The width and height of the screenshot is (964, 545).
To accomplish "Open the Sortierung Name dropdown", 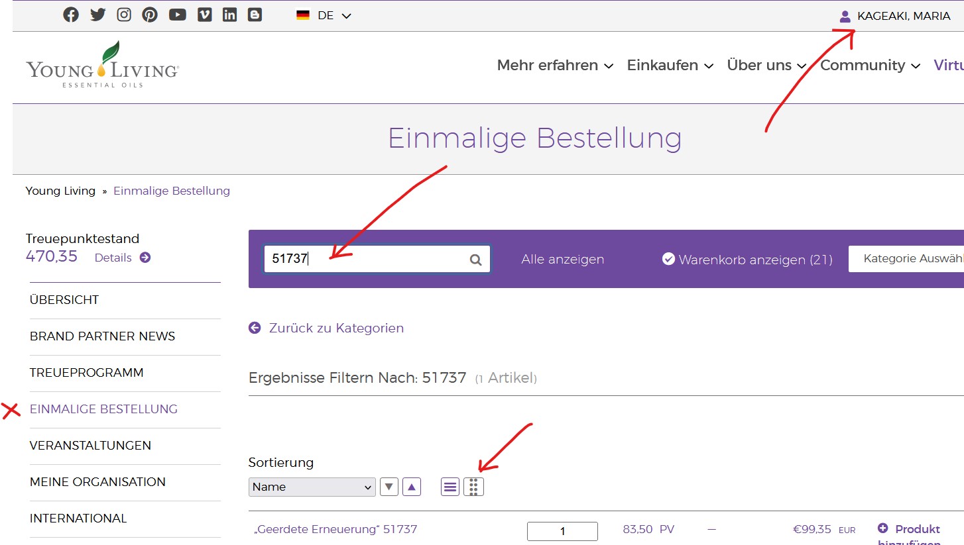I will [312, 487].
